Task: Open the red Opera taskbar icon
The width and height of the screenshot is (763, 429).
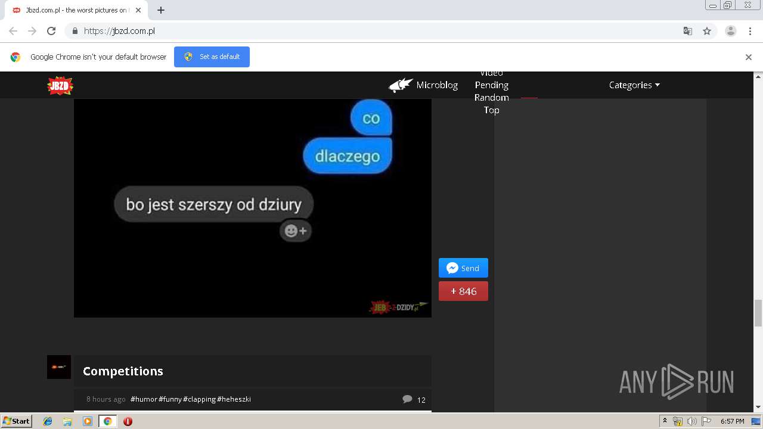Action: [128, 421]
